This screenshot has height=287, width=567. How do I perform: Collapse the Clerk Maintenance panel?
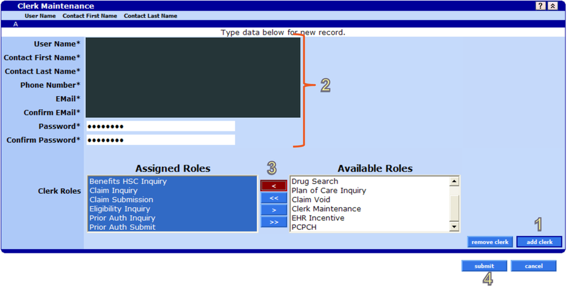pyautogui.click(x=552, y=6)
